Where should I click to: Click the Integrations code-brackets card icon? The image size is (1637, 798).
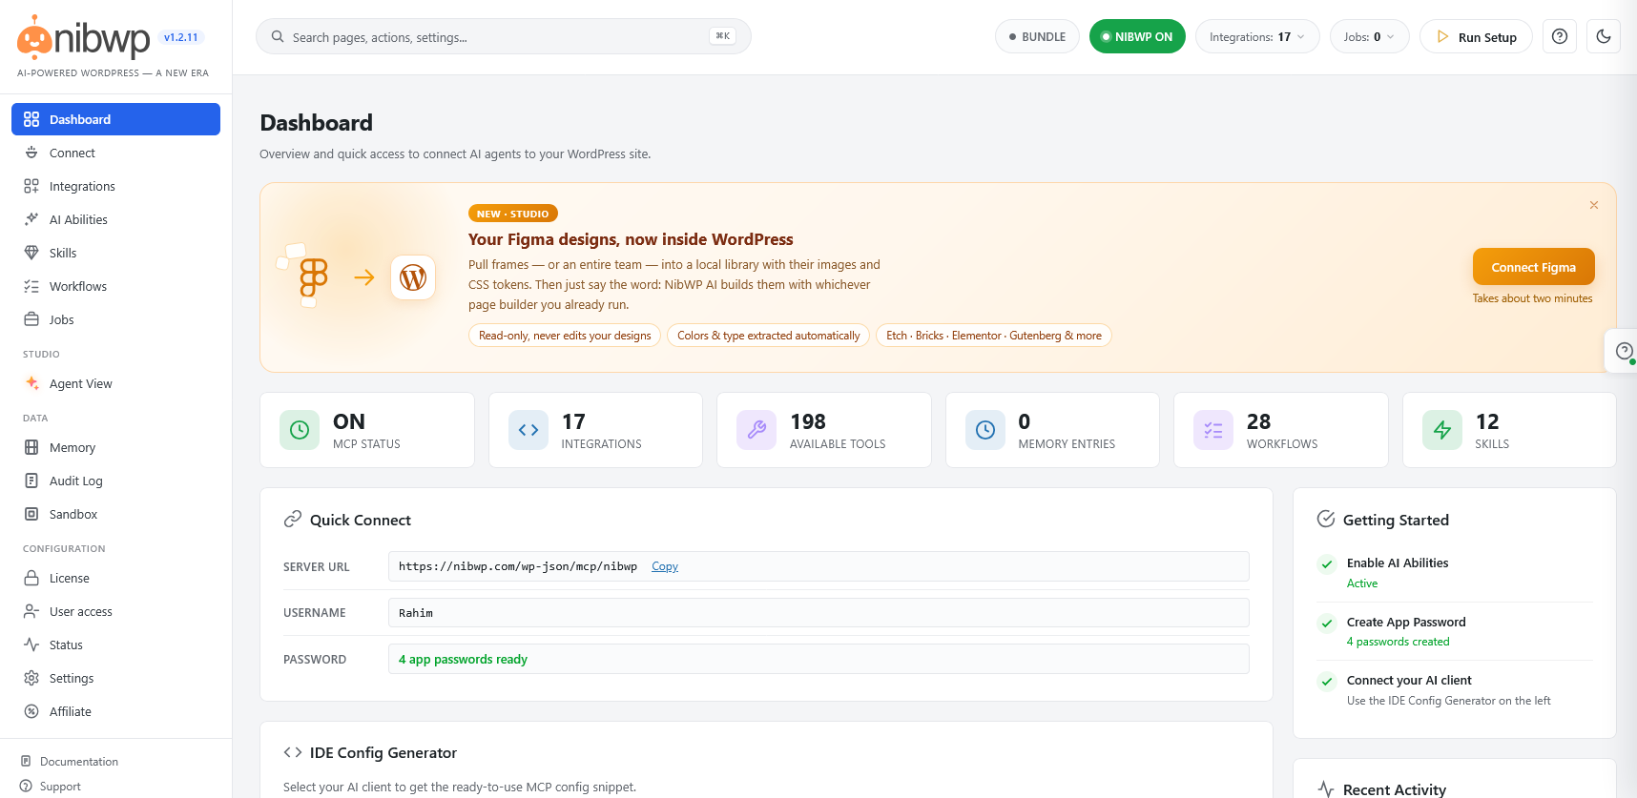pyautogui.click(x=528, y=430)
